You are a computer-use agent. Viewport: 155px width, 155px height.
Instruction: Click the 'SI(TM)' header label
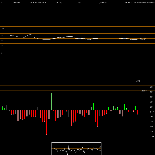[59, 2]
